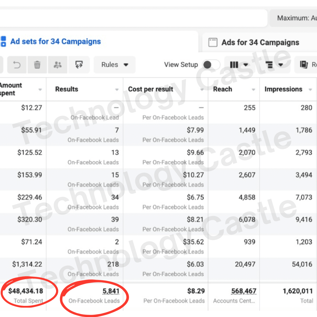The height and width of the screenshot is (317, 317).
Task: Click the search filter input bar
Action: [134, 18]
